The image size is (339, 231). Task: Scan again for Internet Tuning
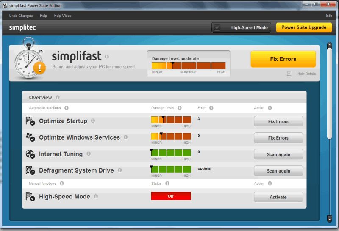[x=278, y=154]
